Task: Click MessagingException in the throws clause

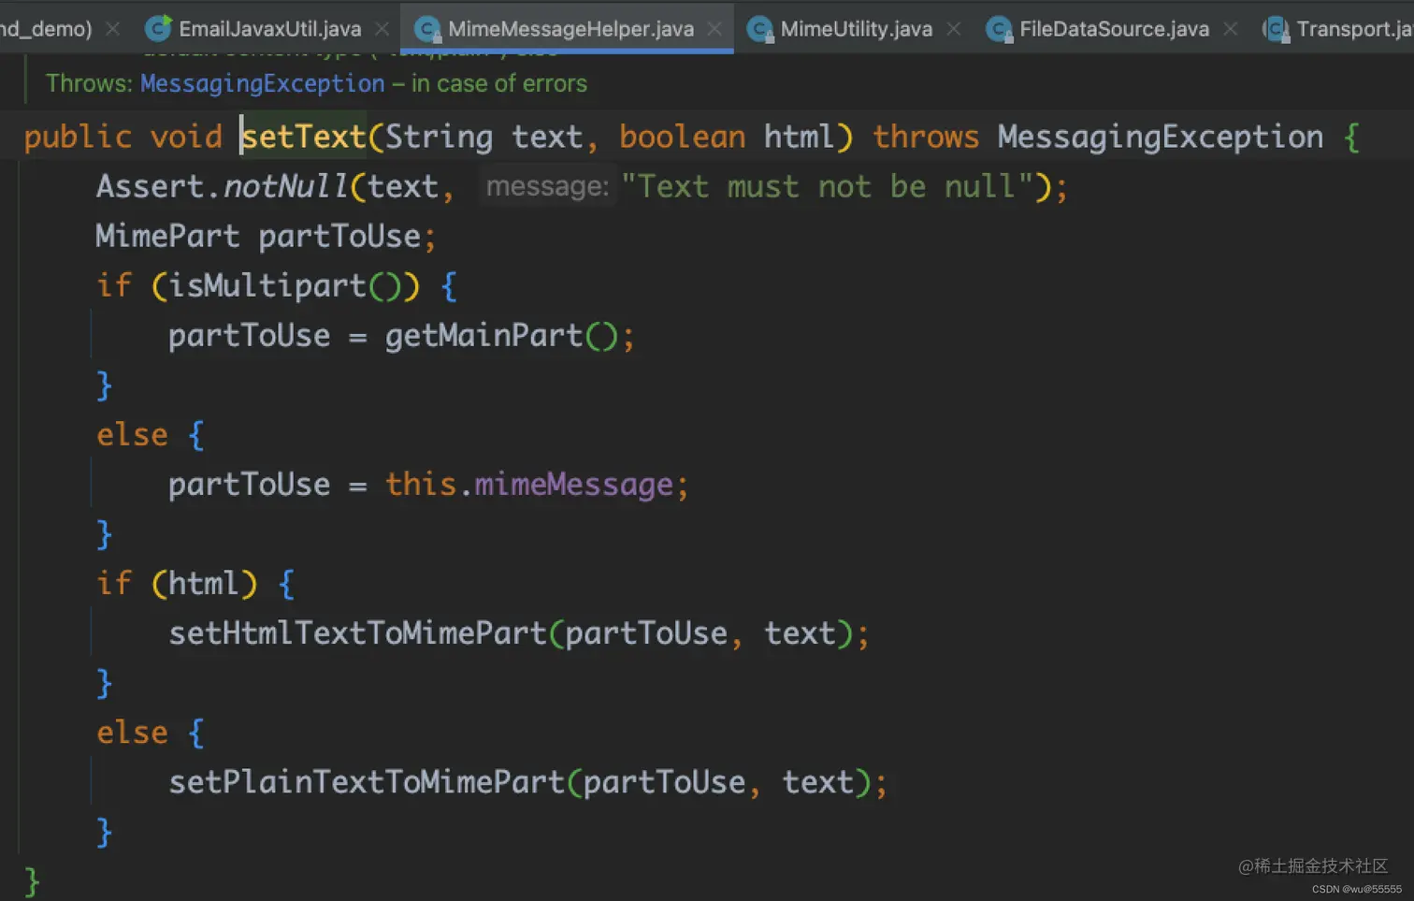Action: 1161,137
